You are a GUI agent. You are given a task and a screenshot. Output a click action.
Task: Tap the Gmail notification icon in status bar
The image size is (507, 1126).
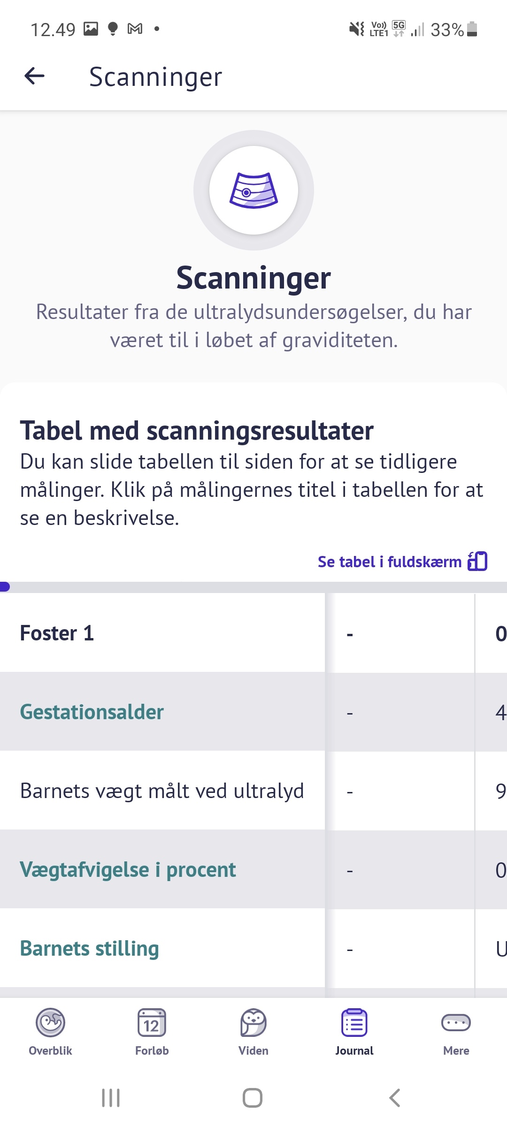click(135, 29)
